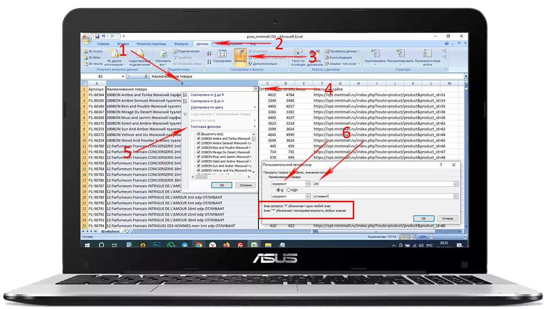Choose 'Сортировка от А до Я' menu item

click(207, 95)
